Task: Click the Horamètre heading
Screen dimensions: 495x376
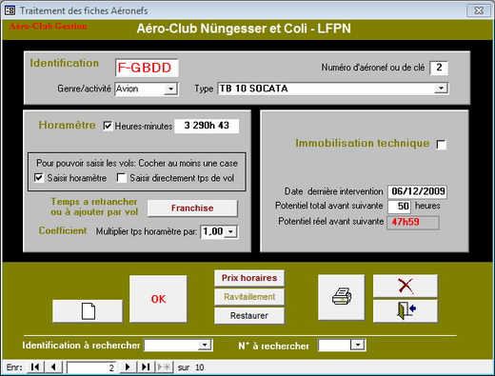Action: coord(67,125)
